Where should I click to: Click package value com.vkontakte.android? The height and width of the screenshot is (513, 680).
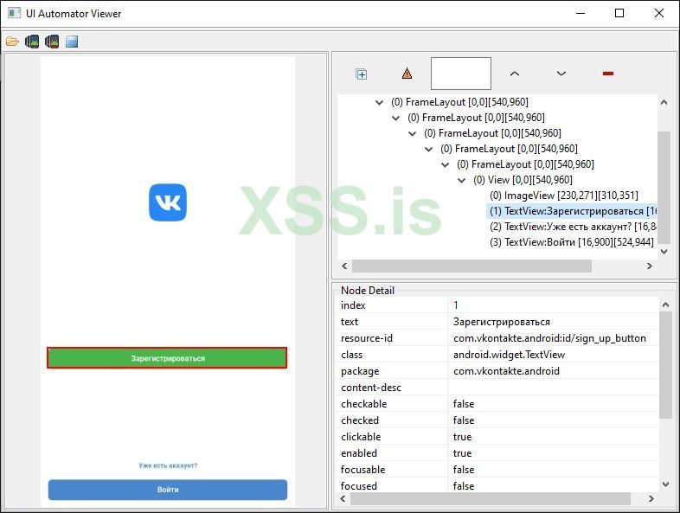[506, 371]
